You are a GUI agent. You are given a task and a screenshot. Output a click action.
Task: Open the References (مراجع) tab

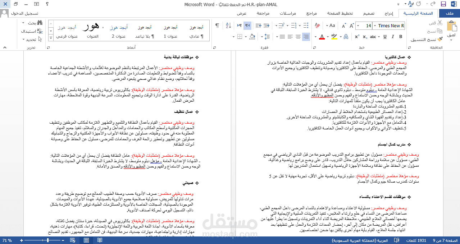tap(311, 13)
